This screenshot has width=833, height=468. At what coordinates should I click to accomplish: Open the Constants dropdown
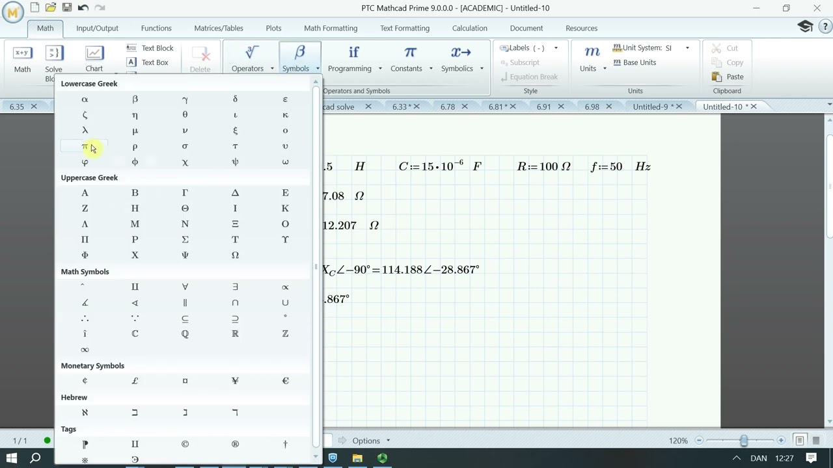[x=411, y=58]
